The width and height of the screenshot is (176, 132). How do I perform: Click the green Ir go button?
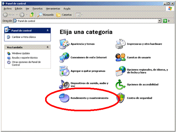coord(165,21)
